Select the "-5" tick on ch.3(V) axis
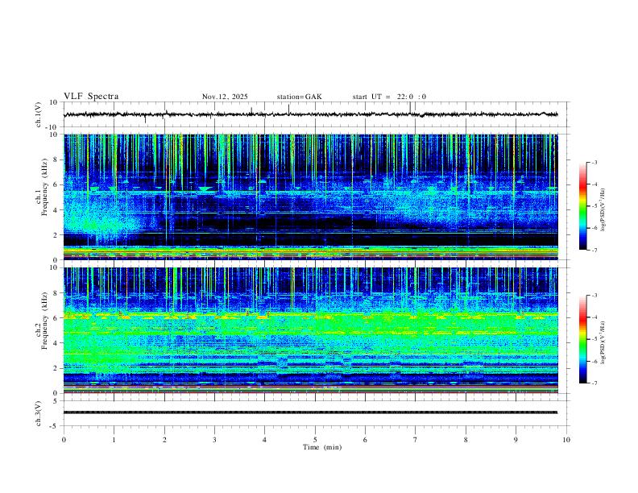 (55, 426)
